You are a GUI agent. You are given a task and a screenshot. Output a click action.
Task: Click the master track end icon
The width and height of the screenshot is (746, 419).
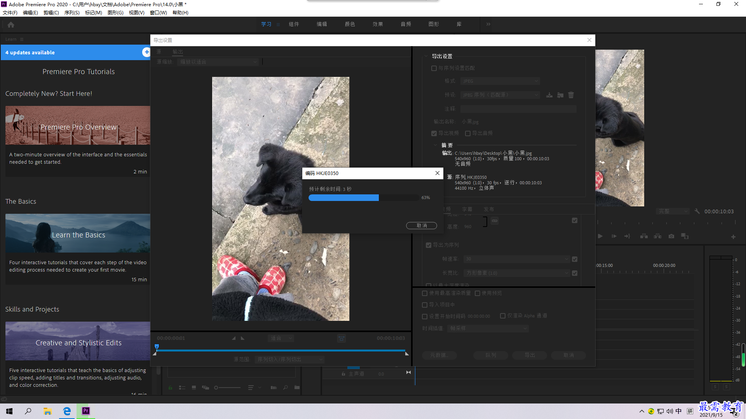tap(408, 372)
